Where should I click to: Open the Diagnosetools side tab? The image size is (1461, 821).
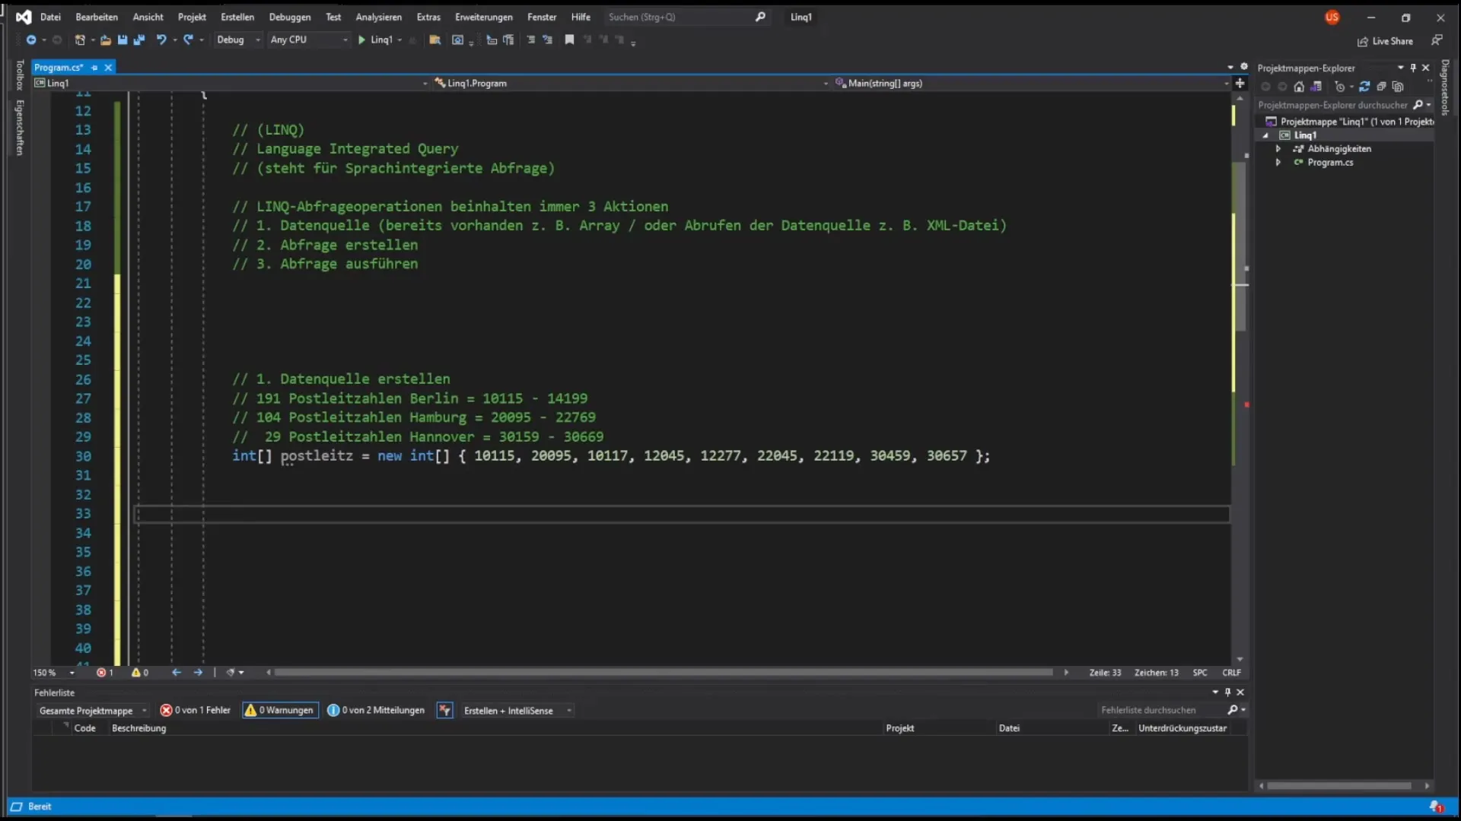(x=1444, y=87)
